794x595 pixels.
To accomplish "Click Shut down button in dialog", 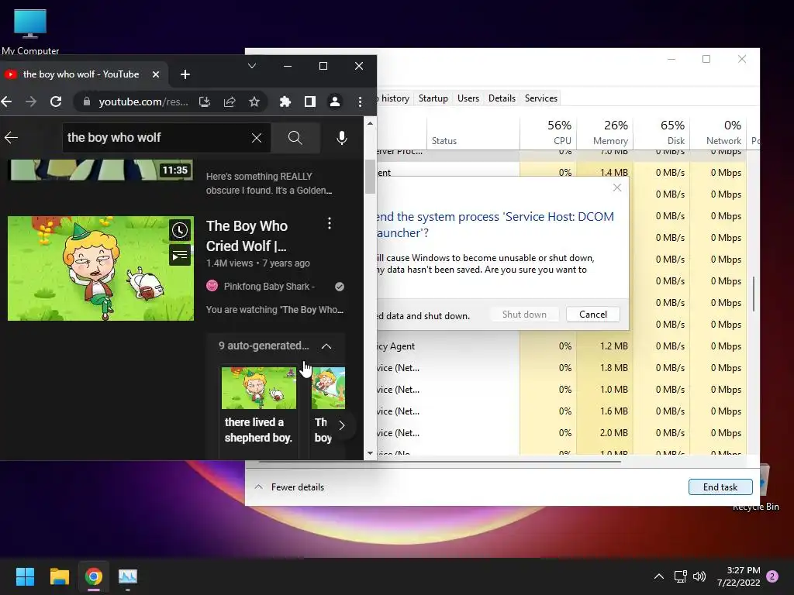I will click(x=524, y=315).
